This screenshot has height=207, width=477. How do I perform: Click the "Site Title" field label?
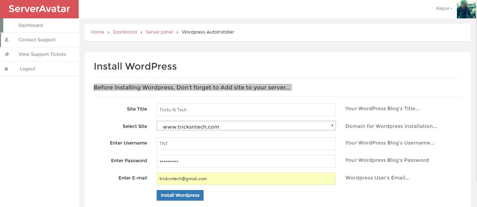[x=137, y=109]
